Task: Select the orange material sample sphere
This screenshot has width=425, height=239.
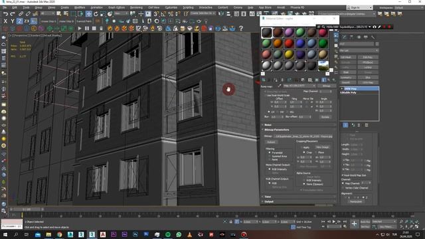Action: click(x=278, y=43)
